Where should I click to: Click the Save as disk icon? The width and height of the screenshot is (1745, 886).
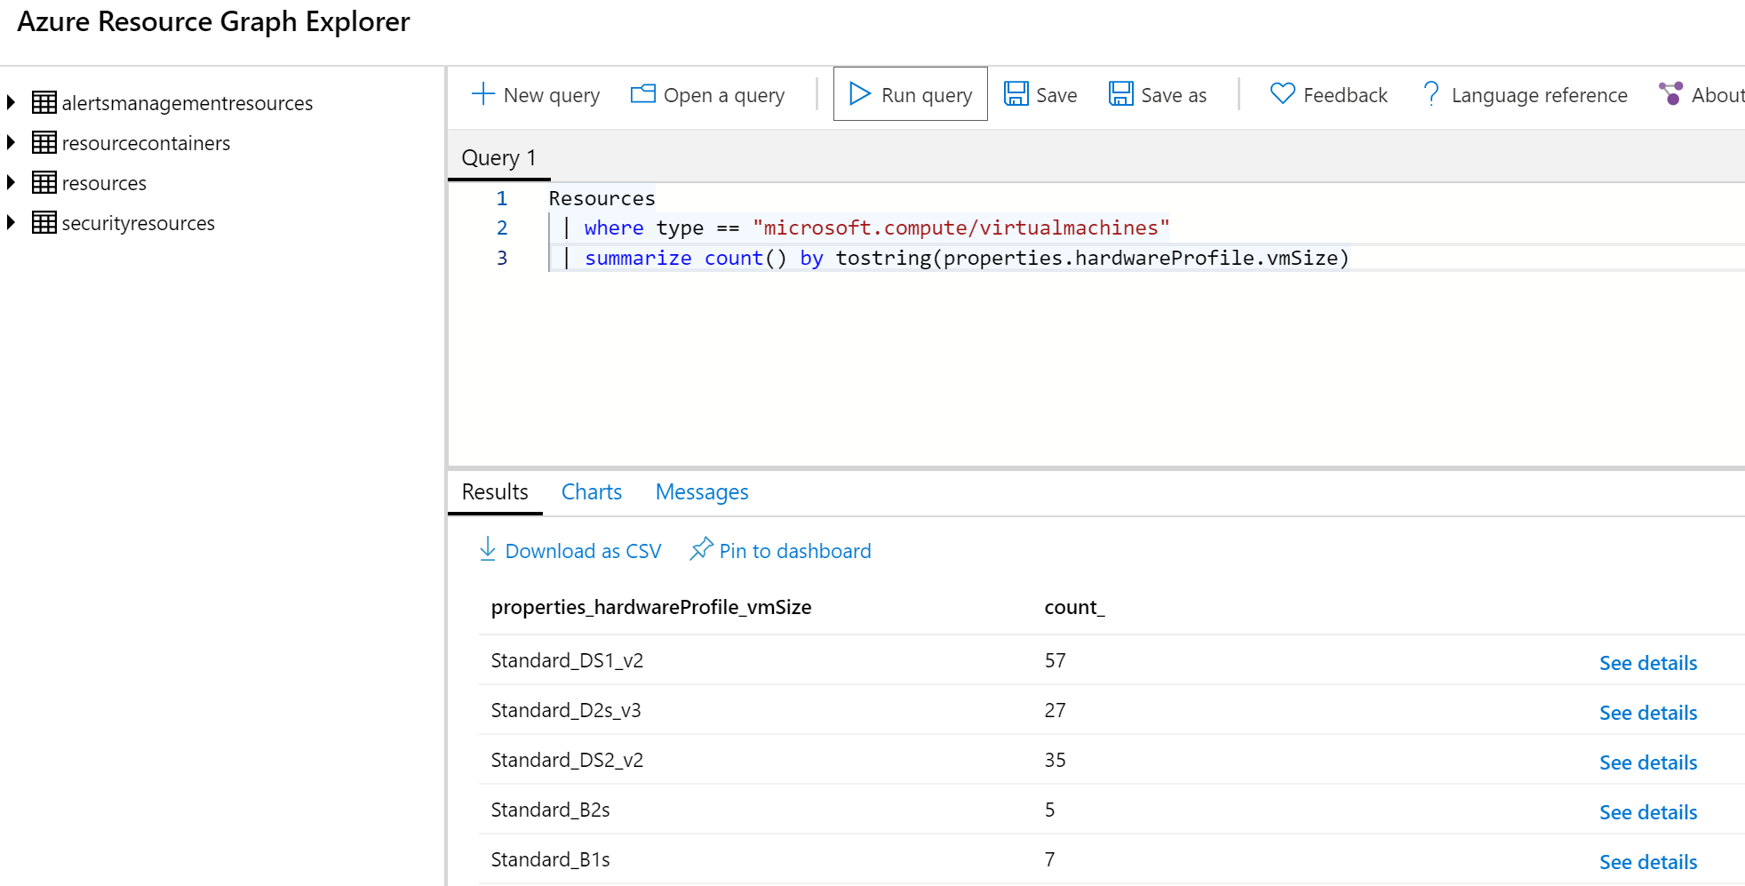(x=1120, y=93)
